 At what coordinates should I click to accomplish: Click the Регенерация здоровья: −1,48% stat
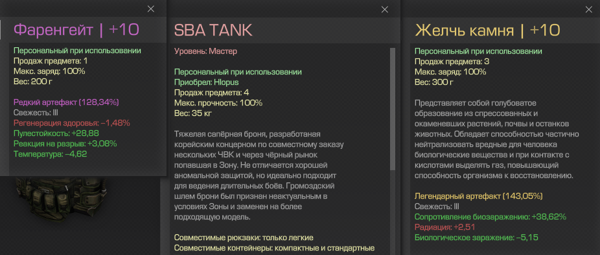click(71, 123)
